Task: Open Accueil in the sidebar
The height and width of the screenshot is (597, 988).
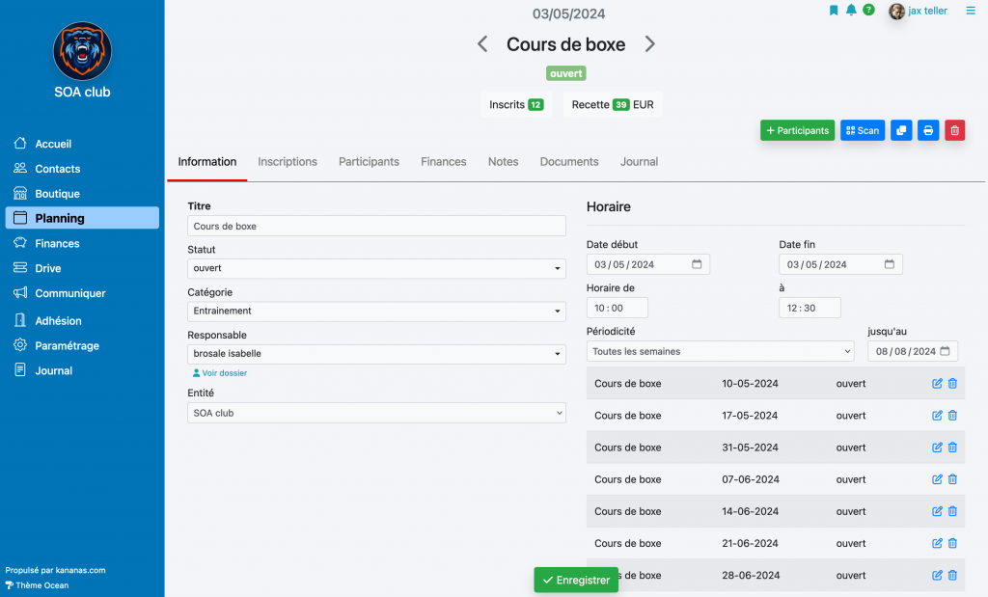Action: 82,144
